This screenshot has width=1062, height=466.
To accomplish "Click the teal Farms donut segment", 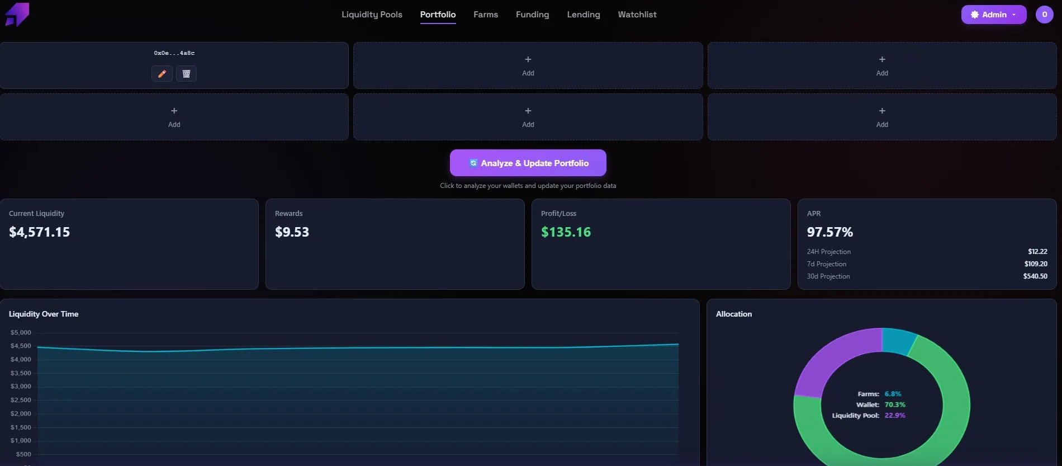I will pos(898,341).
